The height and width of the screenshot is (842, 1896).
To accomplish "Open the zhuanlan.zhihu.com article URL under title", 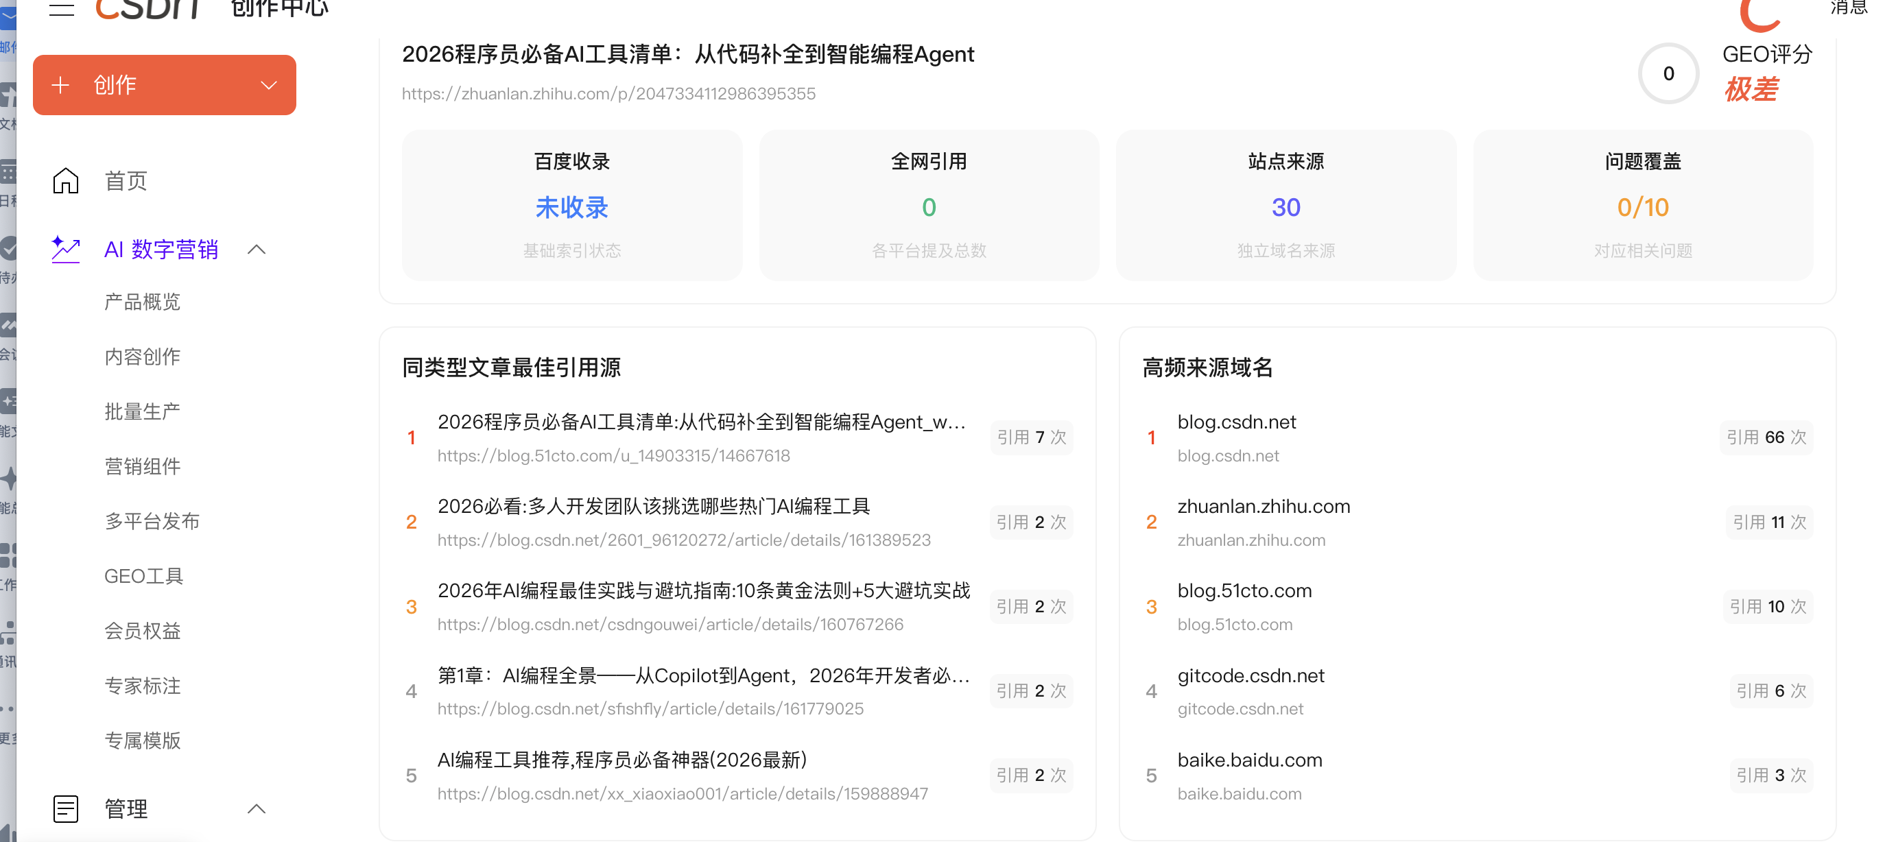I will (608, 93).
